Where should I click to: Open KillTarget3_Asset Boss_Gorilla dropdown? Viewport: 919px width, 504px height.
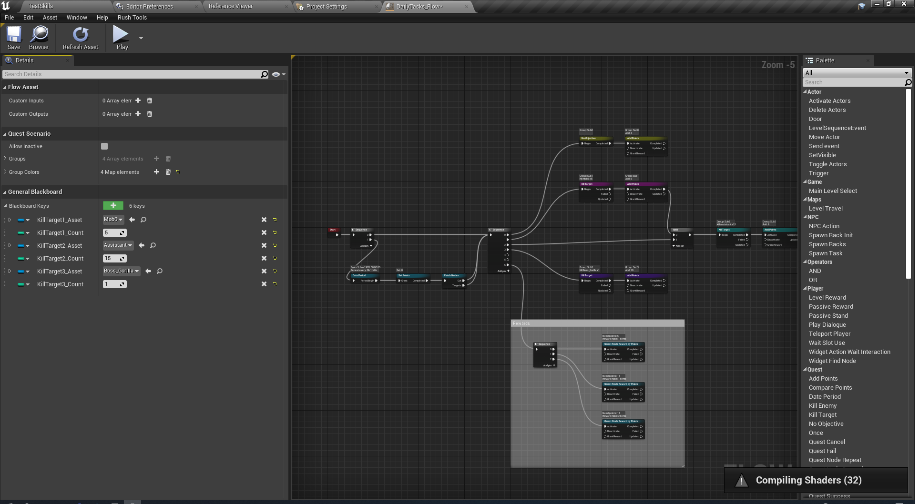[x=122, y=271]
